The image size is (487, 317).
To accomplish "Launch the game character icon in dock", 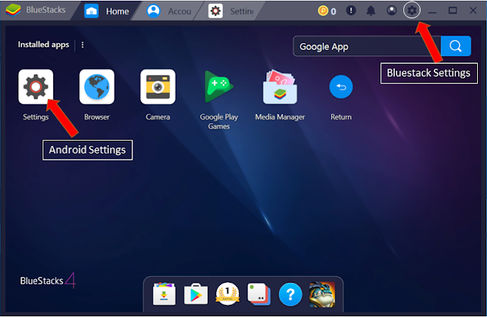I will click(322, 294).
